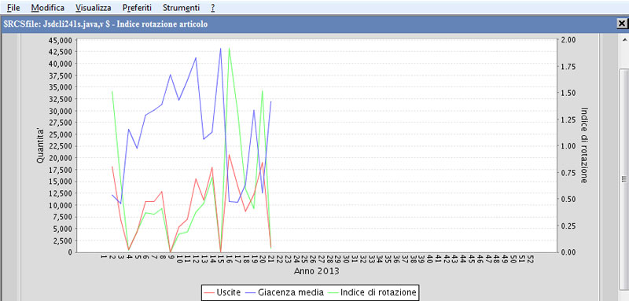Screen dimensions: 629x301
Task: Click the Anno 2013 axis label
Action: [317, 271]
